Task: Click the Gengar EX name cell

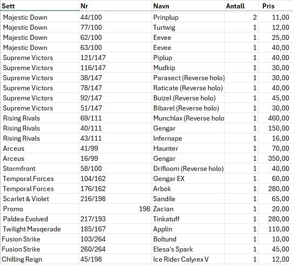Action: pos(188,178)
